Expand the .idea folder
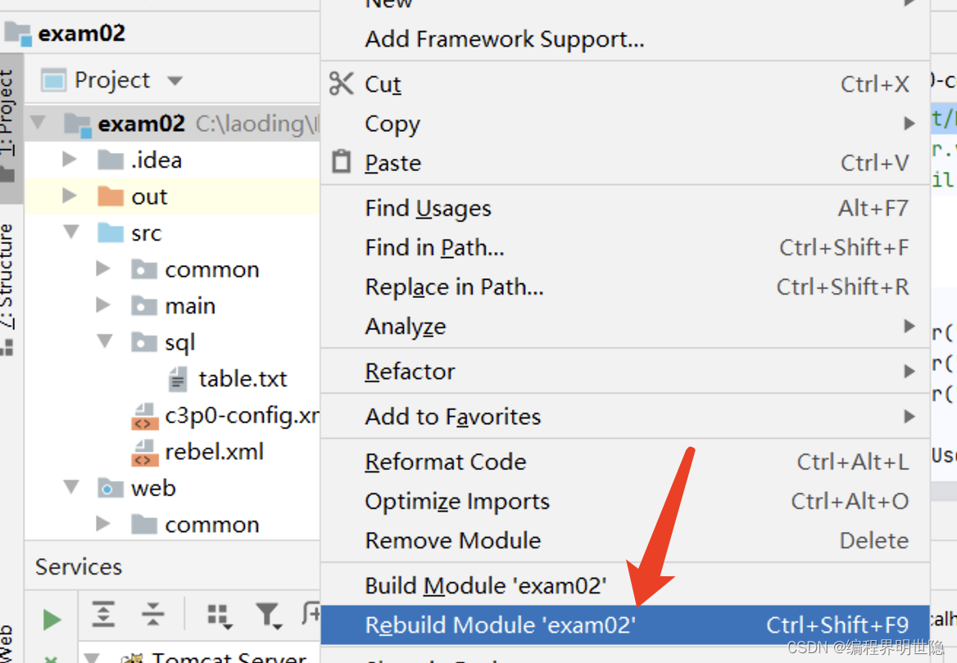Viewport: 957px width, 663px height. coord(70,160)
